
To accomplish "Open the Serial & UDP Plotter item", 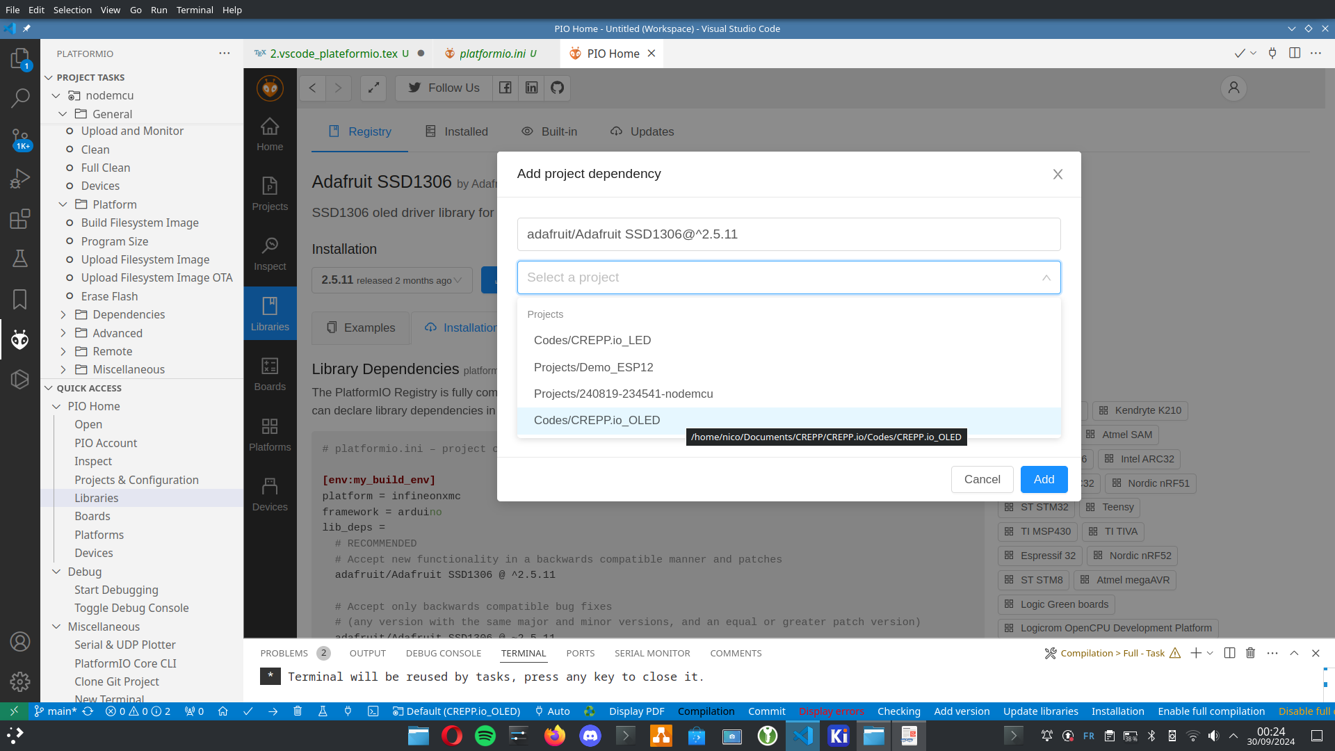I will [125, 645].
